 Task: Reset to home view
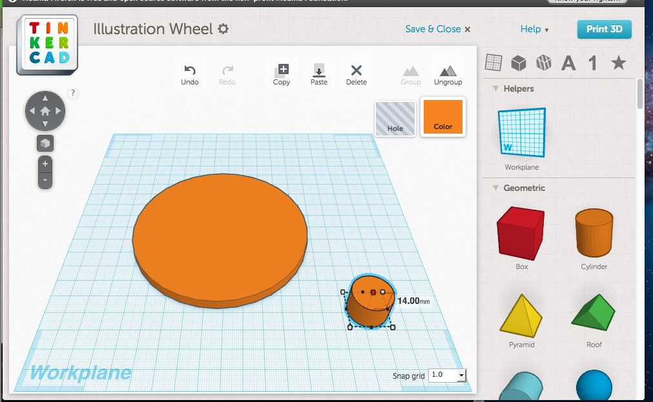(x=45, y=111)
